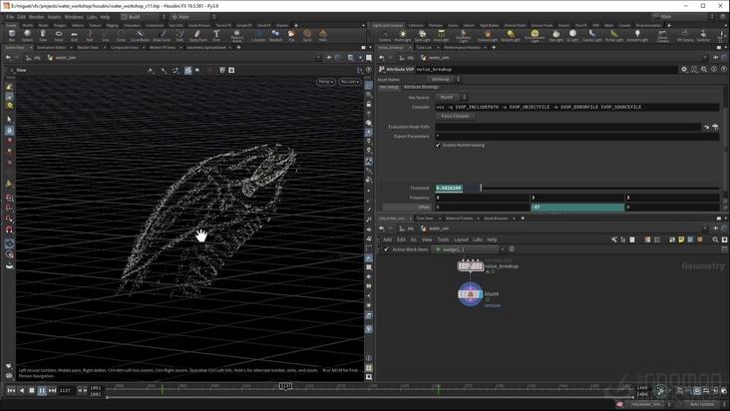The width and height of the screenshot is (730, 411).
Task: Toggle the Active Work Item checkbox
Action: point(387,249)
